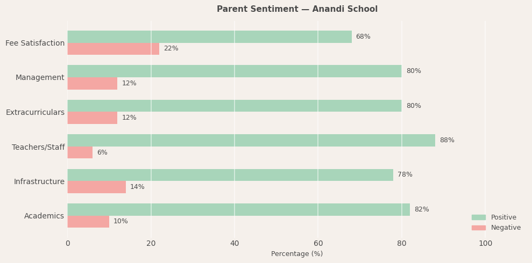Select the Management positive 80% bar
Image resolution: width=532 pixels, height=263 pixels.
coord(234,71)
